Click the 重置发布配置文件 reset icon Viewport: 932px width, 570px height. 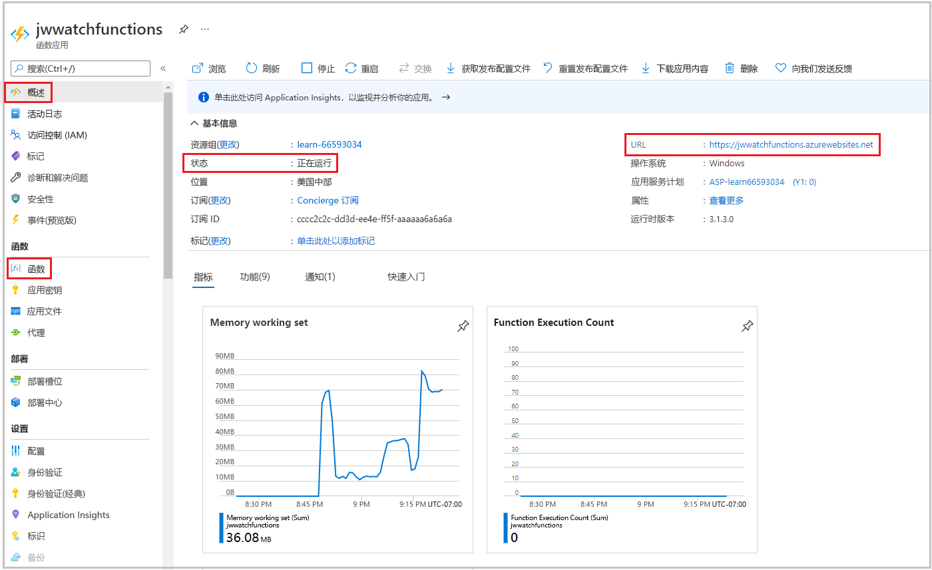tap(548, 68)
